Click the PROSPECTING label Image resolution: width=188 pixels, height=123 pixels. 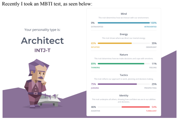pos(150,88)
